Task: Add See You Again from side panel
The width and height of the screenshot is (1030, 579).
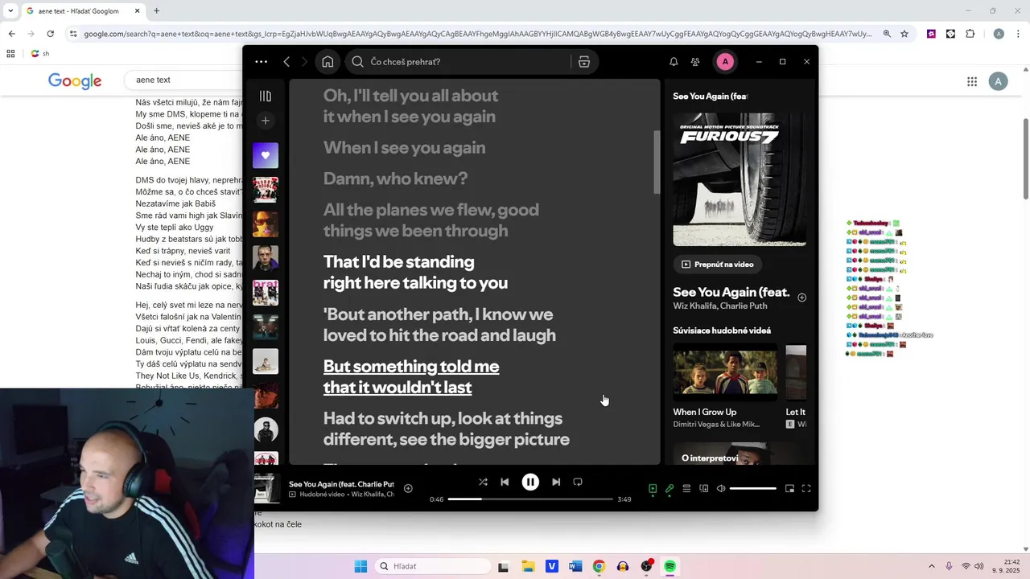Action: tap(801, 298)
